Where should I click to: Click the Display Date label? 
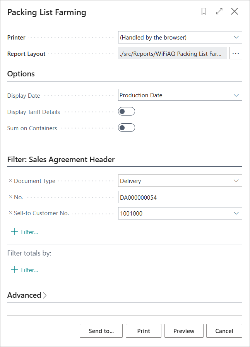pos(24,96)
